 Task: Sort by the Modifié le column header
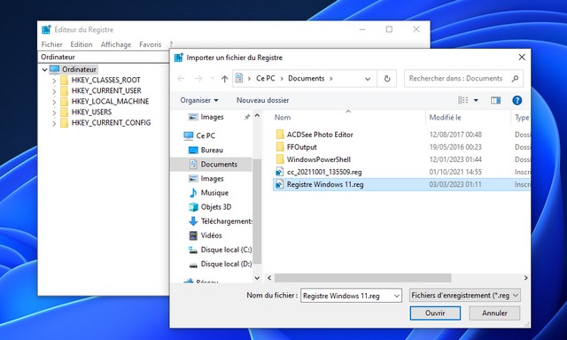[445, 118]
